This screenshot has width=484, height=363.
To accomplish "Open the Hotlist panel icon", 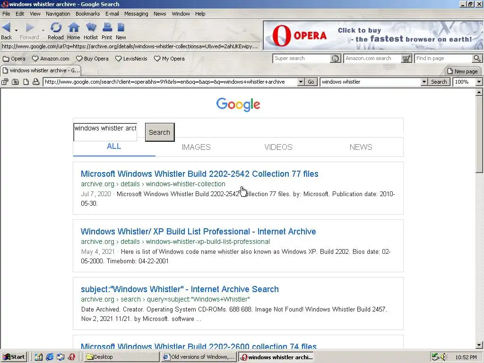I will 91,27.
